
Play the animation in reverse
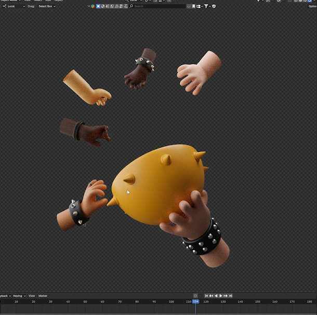[x=216, y=296]
